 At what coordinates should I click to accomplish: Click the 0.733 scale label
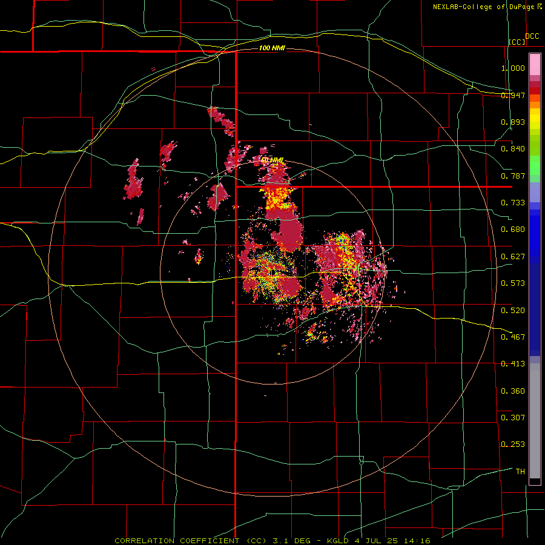pyautogui.click(x=513, y=203)
